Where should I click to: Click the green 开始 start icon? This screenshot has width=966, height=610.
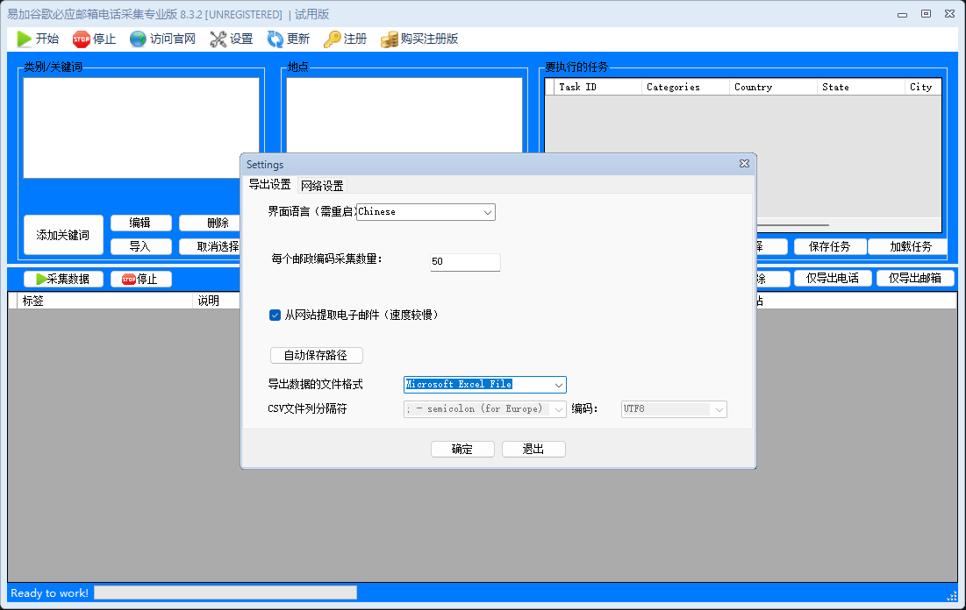click(x=25, y=39)
